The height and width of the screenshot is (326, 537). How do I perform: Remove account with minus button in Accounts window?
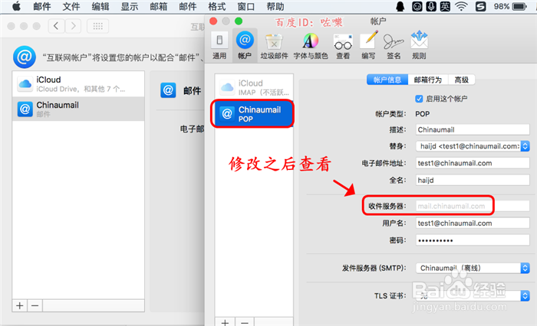[245, 322]
